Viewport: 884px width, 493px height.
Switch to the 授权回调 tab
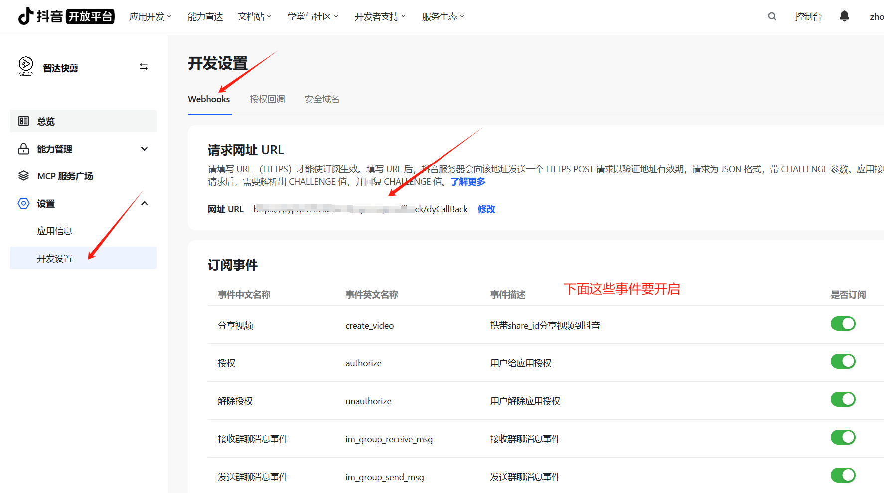[267, 99]
